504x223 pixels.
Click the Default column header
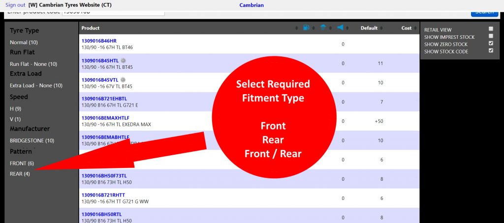tap(369, 28)
